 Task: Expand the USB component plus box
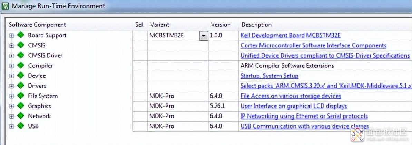tap(11, 126)
